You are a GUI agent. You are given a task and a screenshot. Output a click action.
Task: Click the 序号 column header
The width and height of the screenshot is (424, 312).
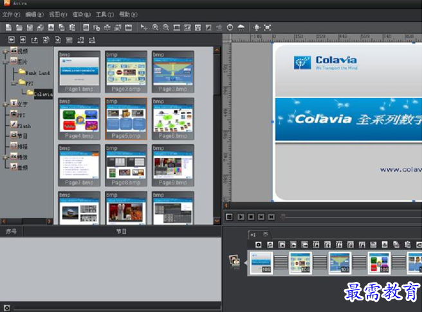coord(11,231)
